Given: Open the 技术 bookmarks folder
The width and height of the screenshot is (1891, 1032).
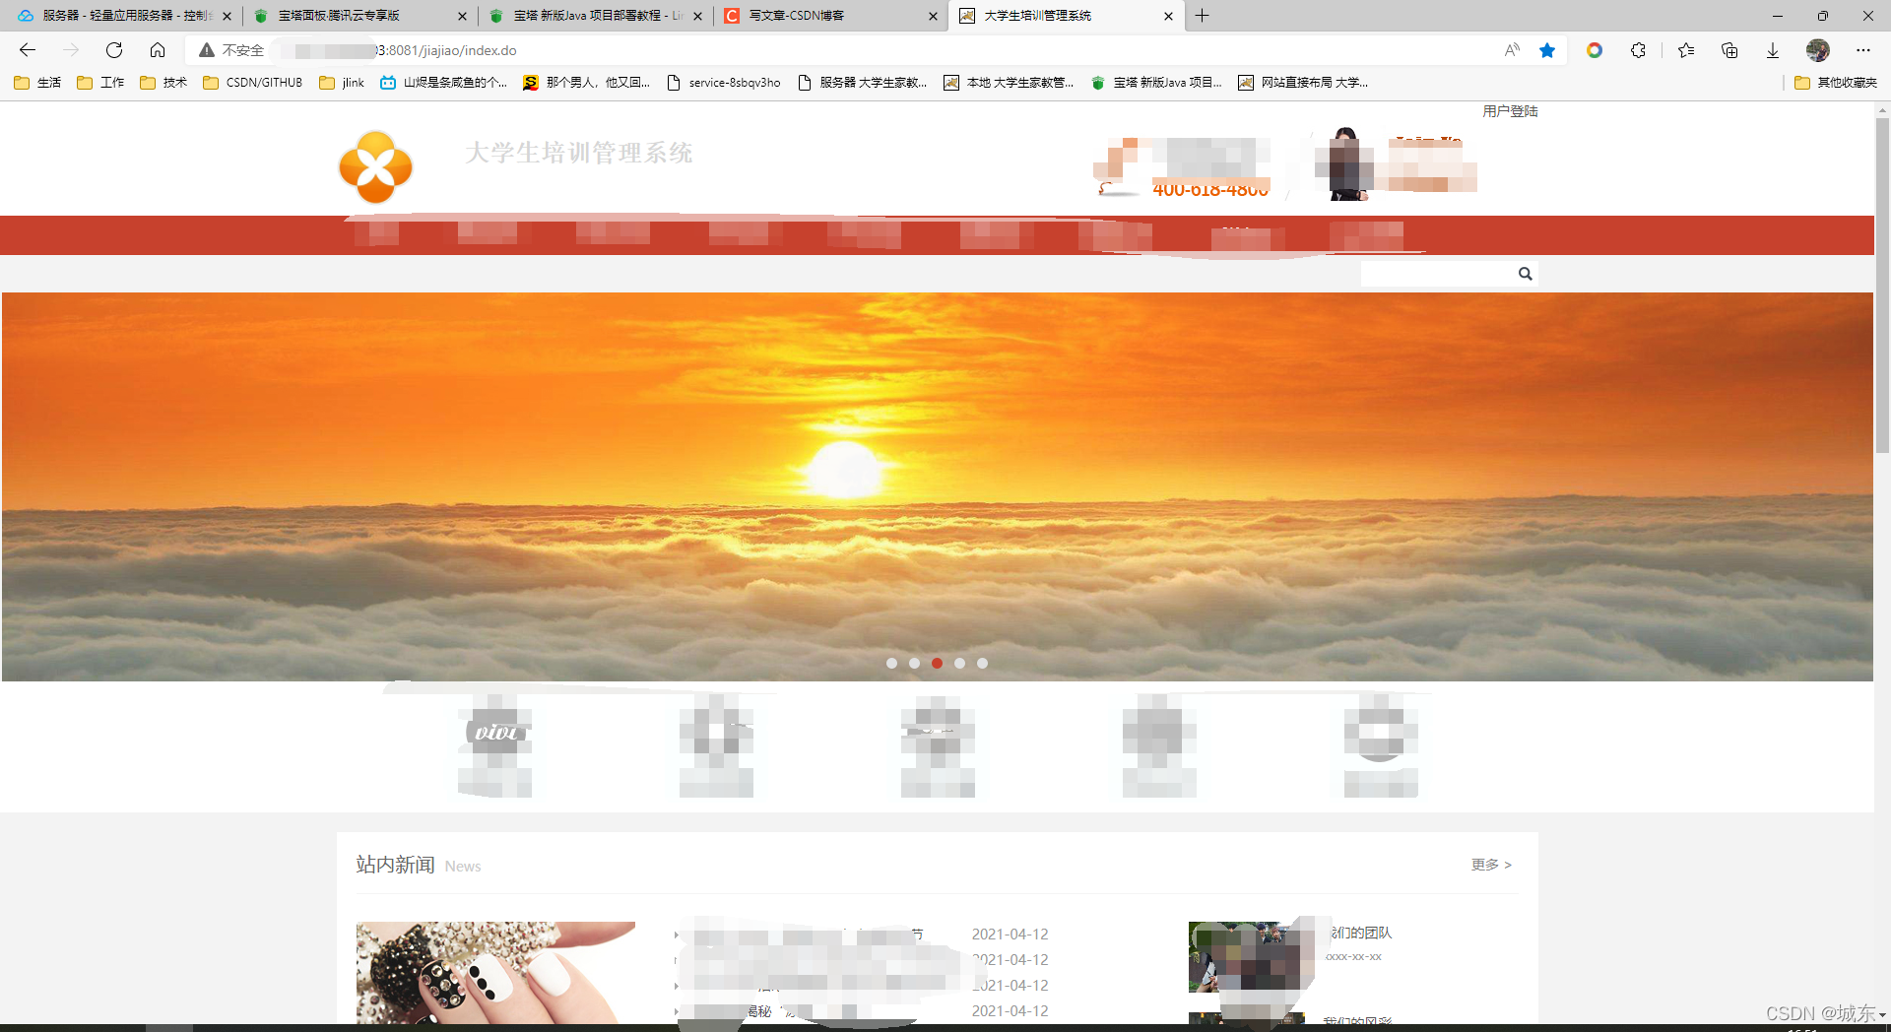Looking at the screenshot, I should tap(163, 83).
